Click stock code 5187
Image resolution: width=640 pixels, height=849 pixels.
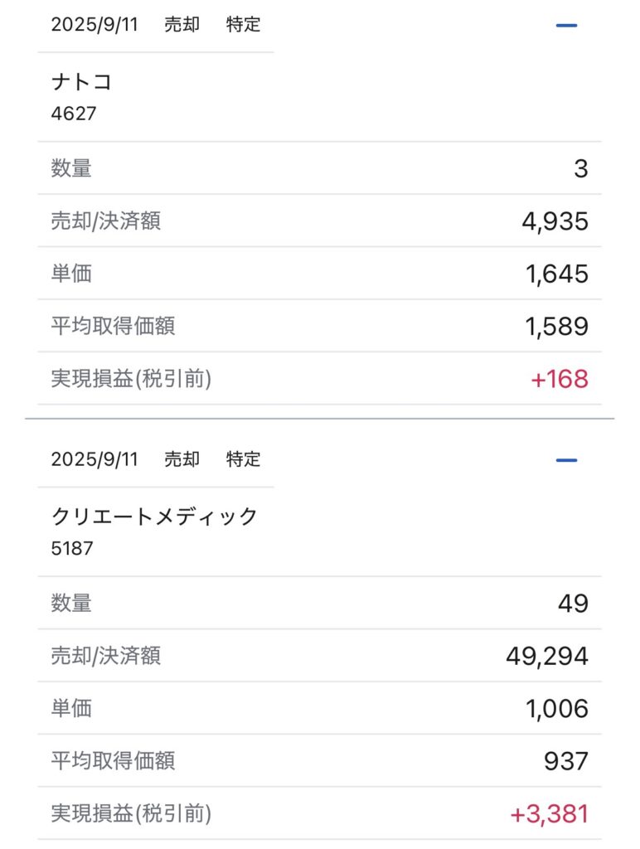coord(72,549)
